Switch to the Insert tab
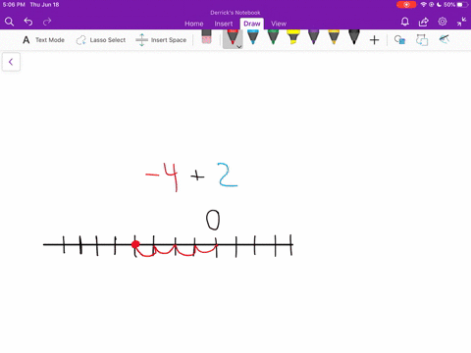Image resolution: width=471 pixels, height=353 pixels. [x=224, y=24]
